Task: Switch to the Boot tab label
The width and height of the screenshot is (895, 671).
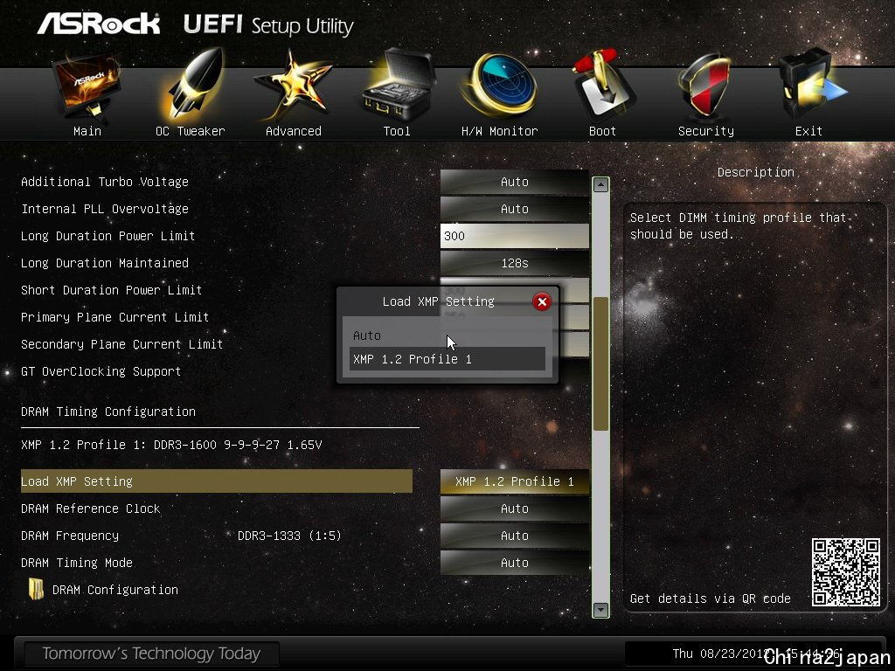Action: (x=603, y=131)
